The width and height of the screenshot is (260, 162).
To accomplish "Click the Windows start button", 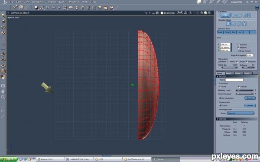I will pos(9,159).
